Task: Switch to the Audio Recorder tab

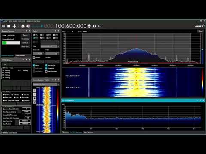Action: point(20,56)
